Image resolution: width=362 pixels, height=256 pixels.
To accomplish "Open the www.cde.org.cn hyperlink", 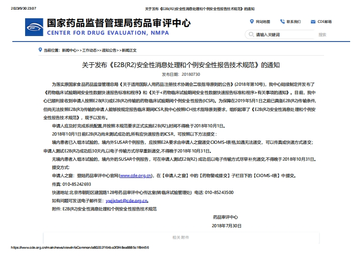I will (136, 175).
